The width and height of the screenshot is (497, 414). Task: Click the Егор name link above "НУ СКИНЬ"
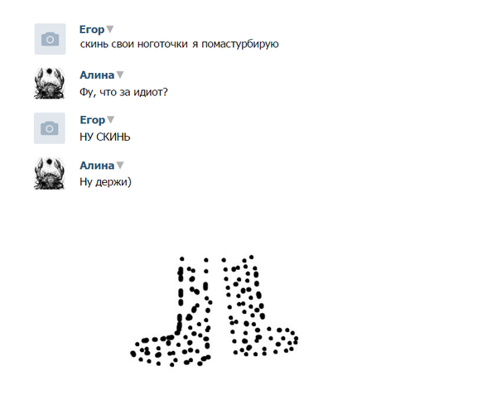(92, 120)
